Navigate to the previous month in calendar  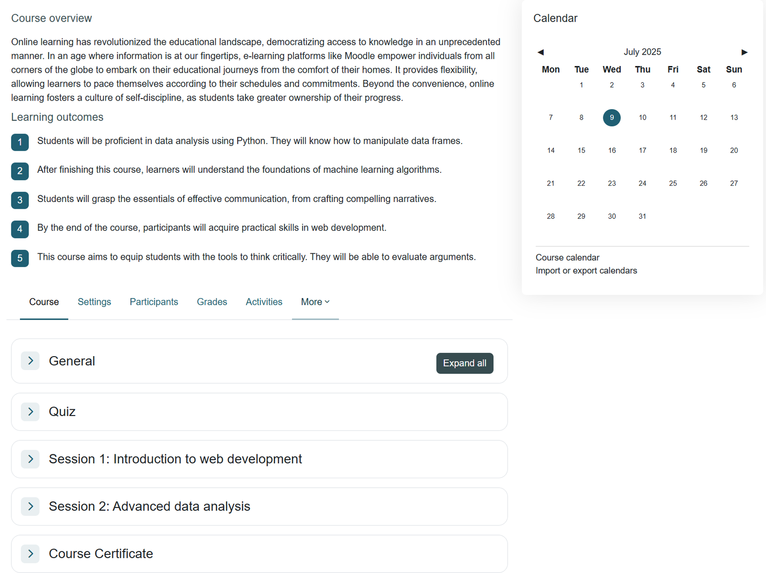pos(541,51)
